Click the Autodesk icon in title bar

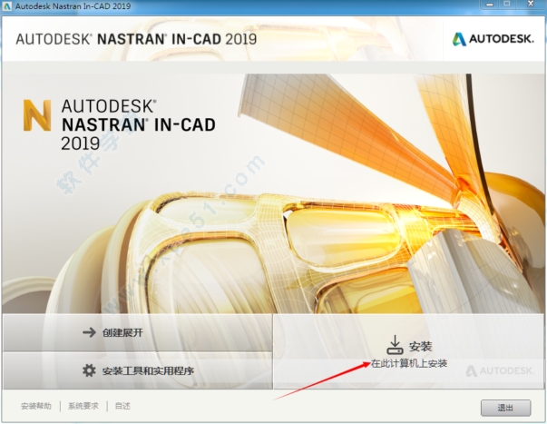pyautogui.click(x=6, y=6)
